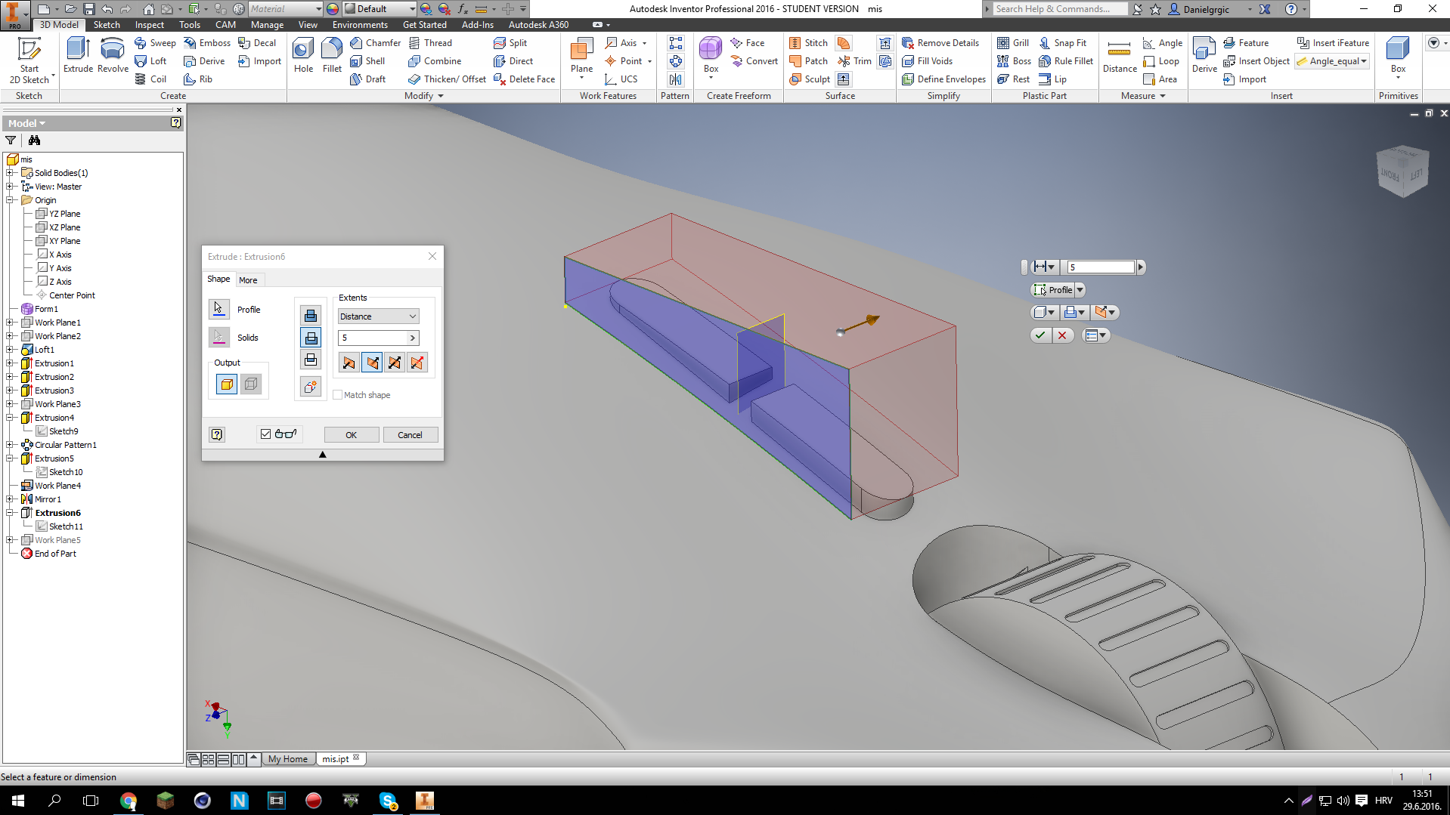
Task: Toggle Direction 2 in Extrude dialog
Action: [x=372, y=363]
